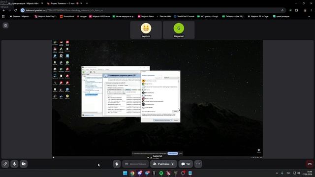
Task: Click the highlighted add-program button in shared dialog
Action: pos(162,120)
